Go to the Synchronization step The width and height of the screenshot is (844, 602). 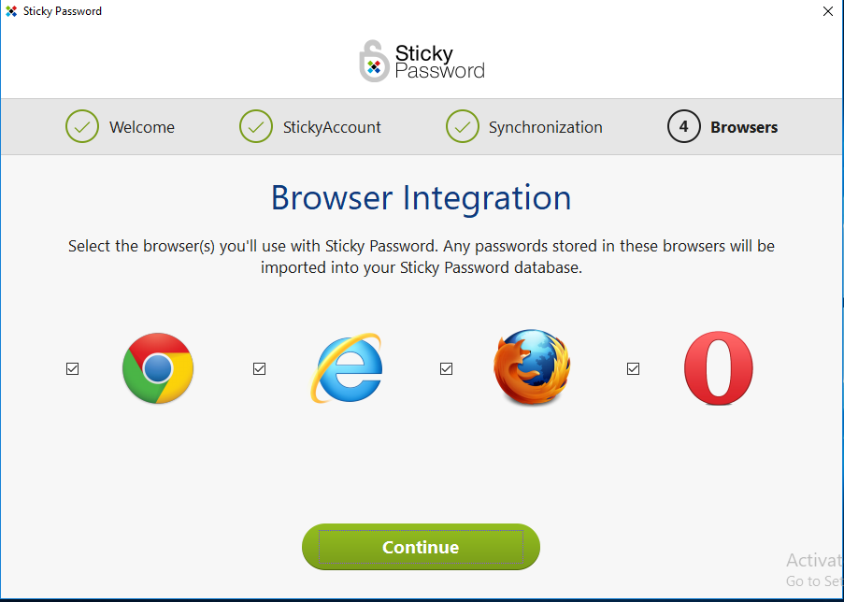pos(545,127)
